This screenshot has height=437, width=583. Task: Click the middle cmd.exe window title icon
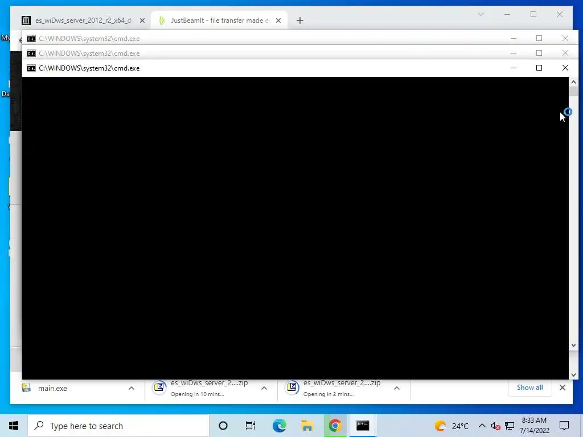coord(31,53)
